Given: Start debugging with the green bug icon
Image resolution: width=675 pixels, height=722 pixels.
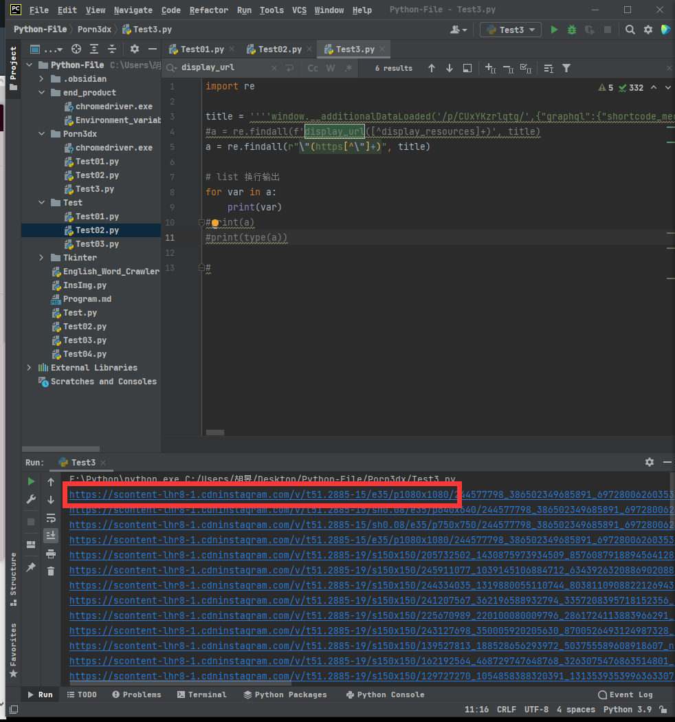Looking at the screenshot, I should (x=572, y=30).
